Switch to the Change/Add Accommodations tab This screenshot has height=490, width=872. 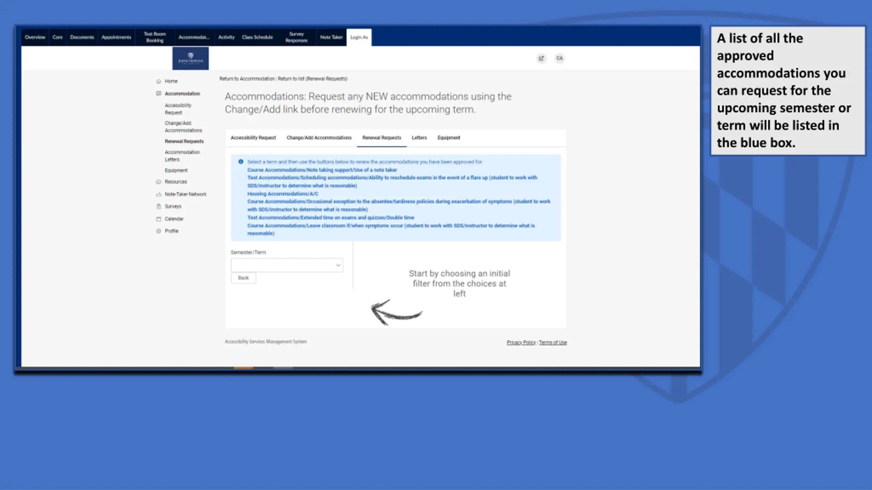coord(319,138)
